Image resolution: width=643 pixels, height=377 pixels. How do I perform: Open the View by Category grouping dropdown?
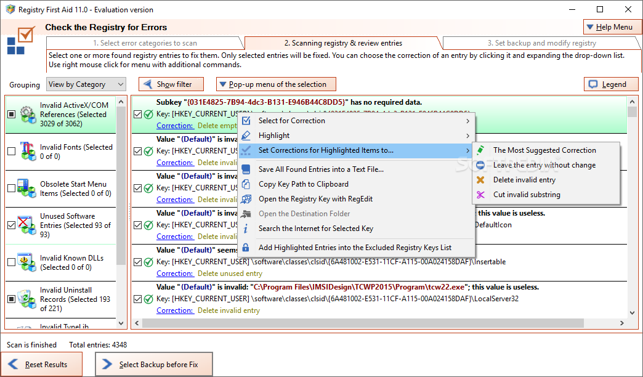pos(86,84)
